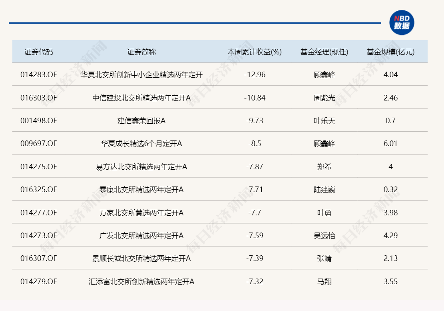This screenshot has width=444, height=311.
Task: Select return value -12.96
Action: [255, 74]
